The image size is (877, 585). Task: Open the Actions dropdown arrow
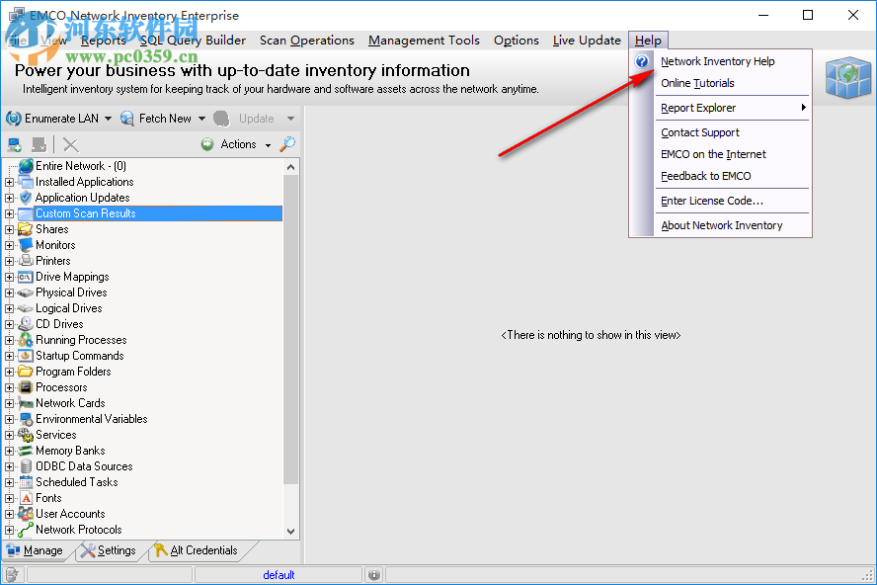coord(267,143)
